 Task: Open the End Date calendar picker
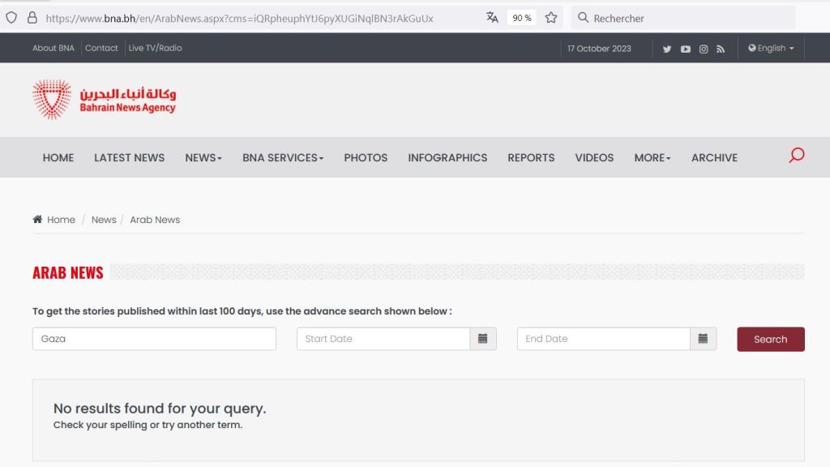pyautogui.click(x=703, y=339)
